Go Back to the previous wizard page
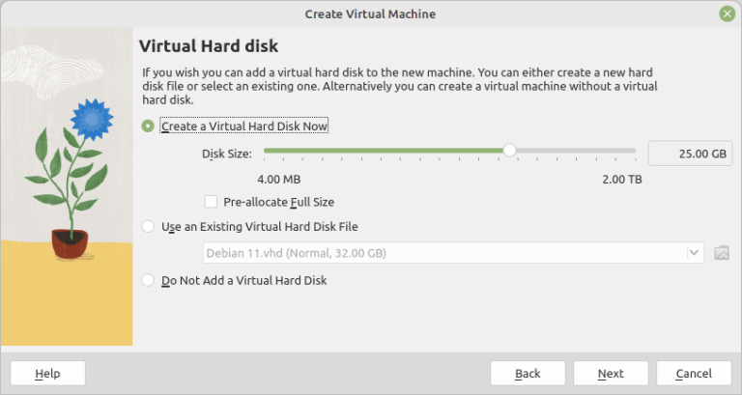The width and height of the screenshot is (742, 395). [x=528, y=373]
